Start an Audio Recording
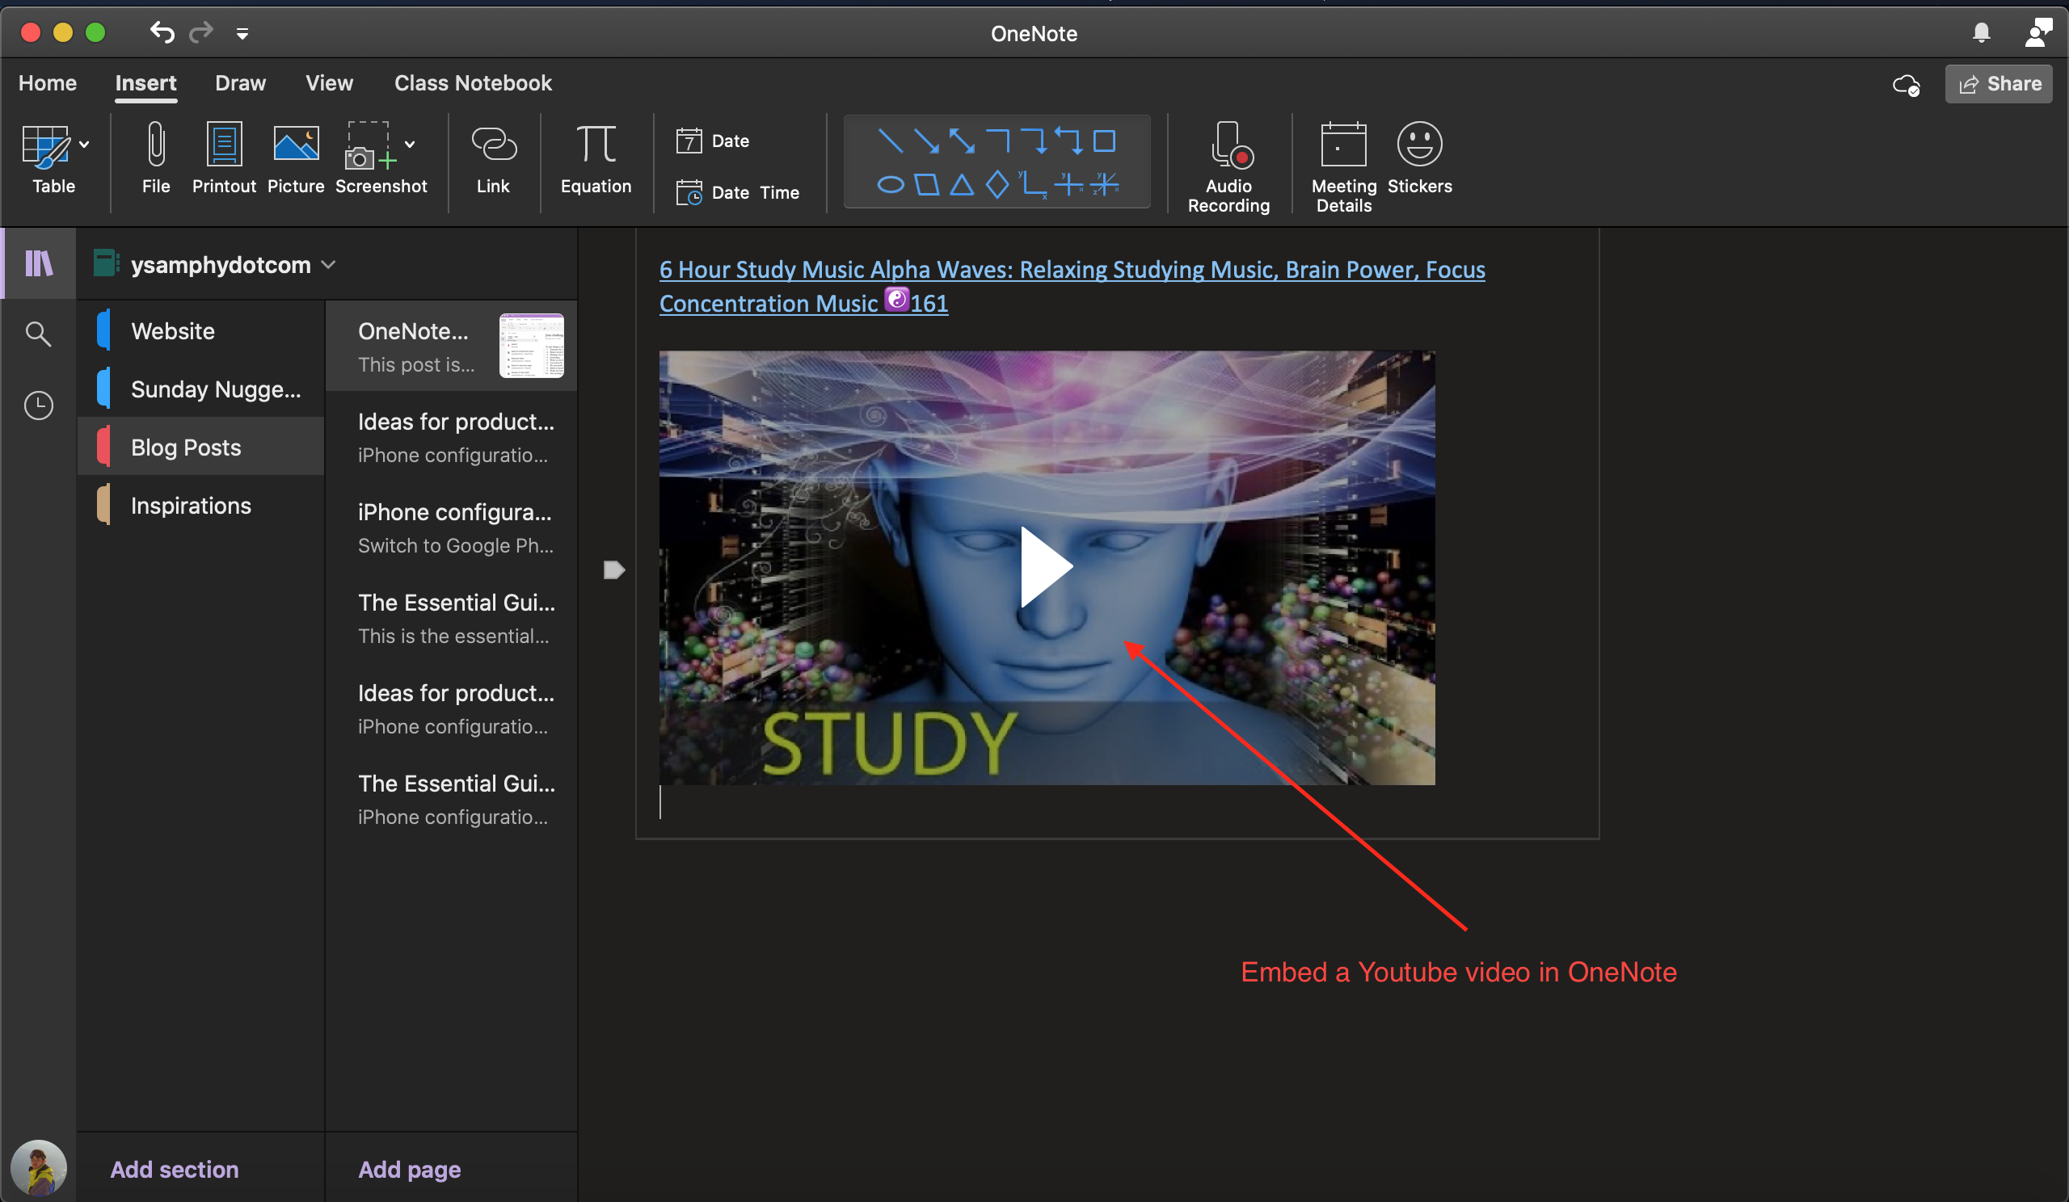The height and width of the screenshot is (1202, 2069). click(1228, 167)
